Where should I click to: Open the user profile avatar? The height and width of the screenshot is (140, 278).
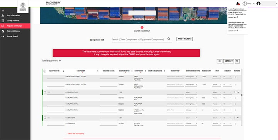tap(258, 3)
